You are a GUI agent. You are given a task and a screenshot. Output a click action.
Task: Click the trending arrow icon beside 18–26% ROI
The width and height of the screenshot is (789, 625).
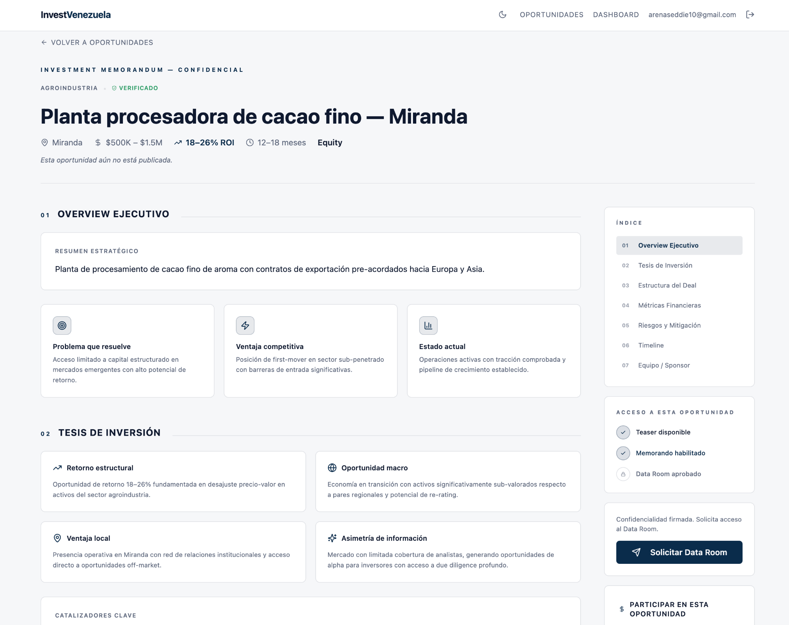coord(178,142)
